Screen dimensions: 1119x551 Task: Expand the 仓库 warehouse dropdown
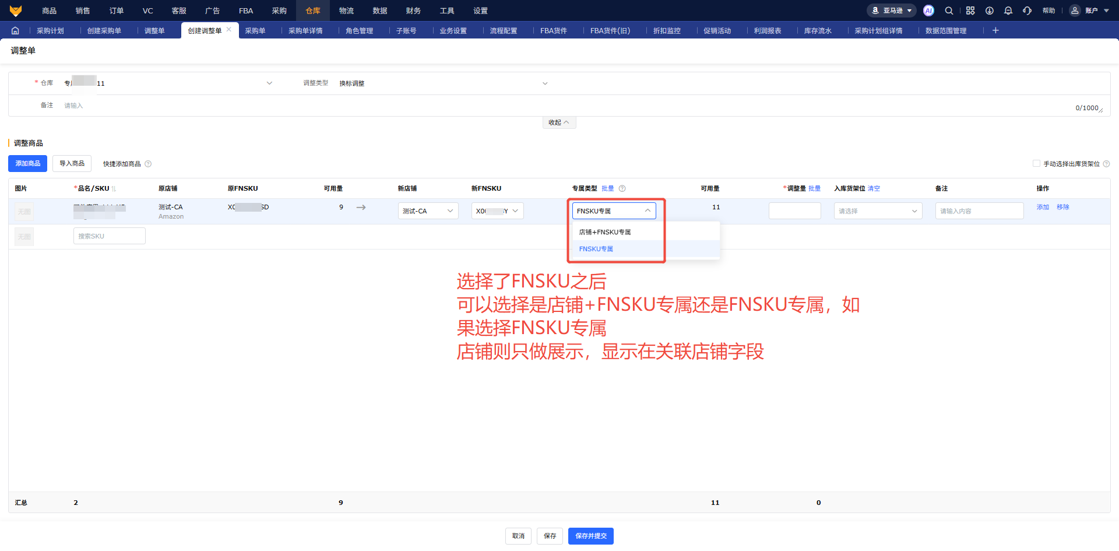tap(269, 83)
